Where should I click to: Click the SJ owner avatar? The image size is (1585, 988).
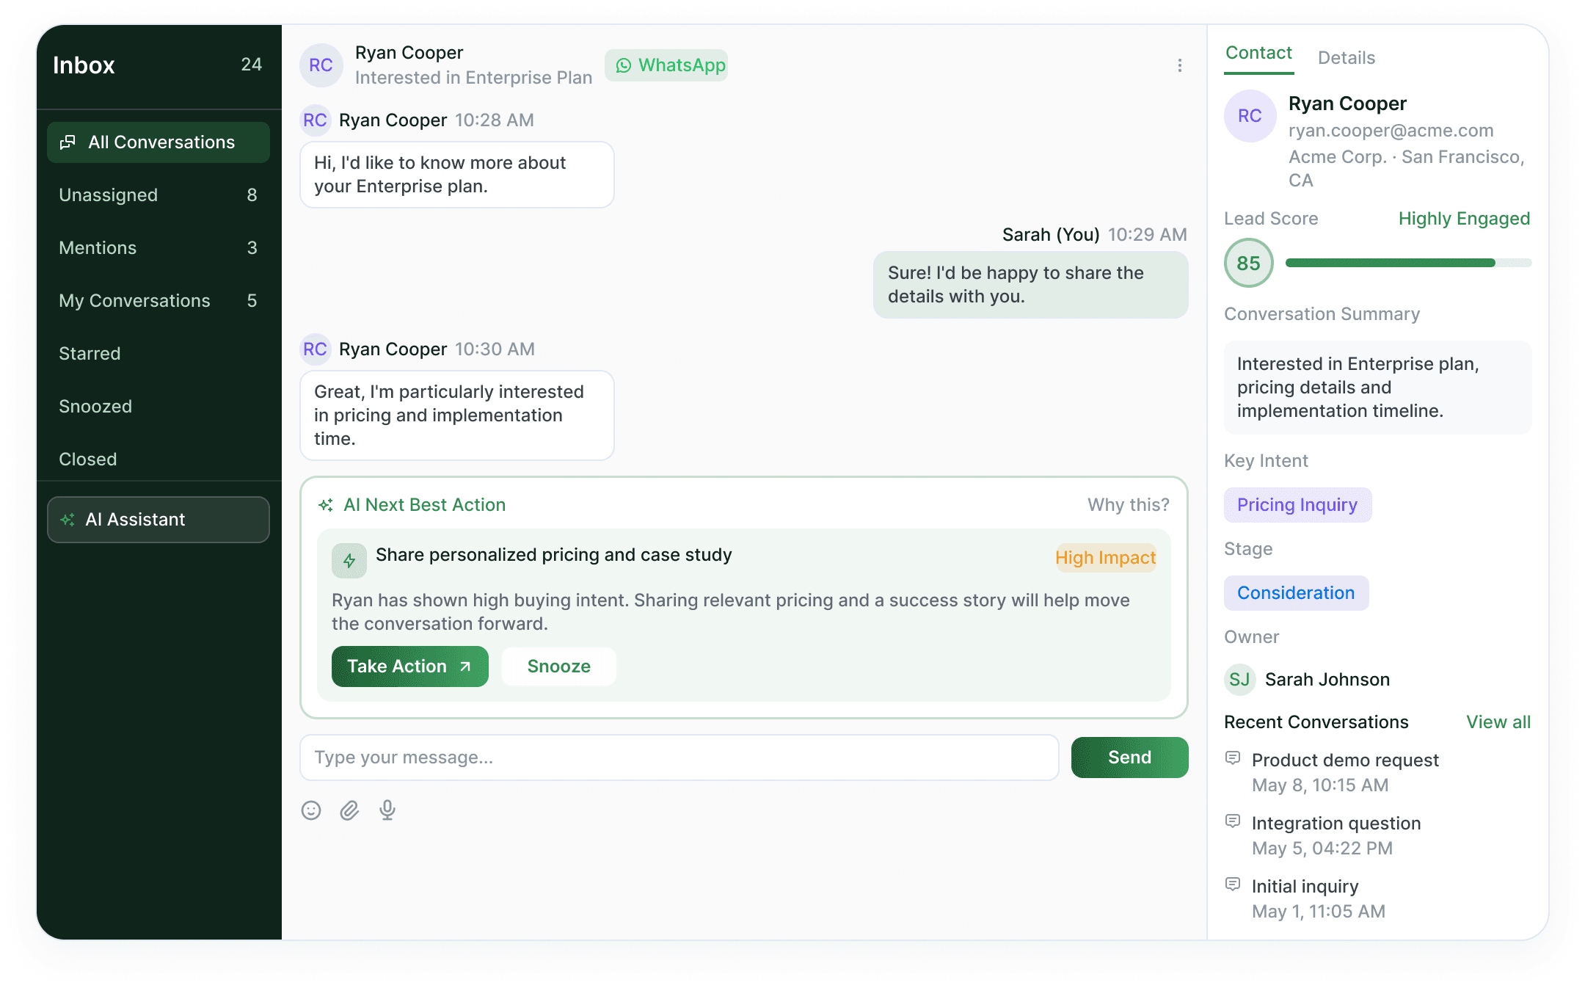pos(1240,680)
